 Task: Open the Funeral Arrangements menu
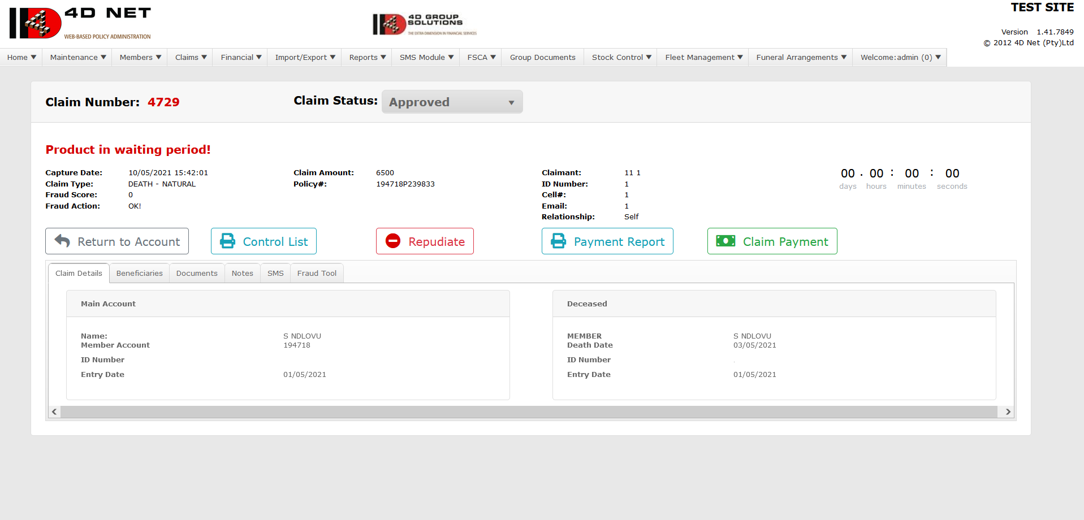(x=801, y=58)
